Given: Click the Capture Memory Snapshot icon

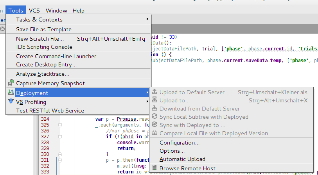Looking at the screenshot, I should click(x=11, y=83).
